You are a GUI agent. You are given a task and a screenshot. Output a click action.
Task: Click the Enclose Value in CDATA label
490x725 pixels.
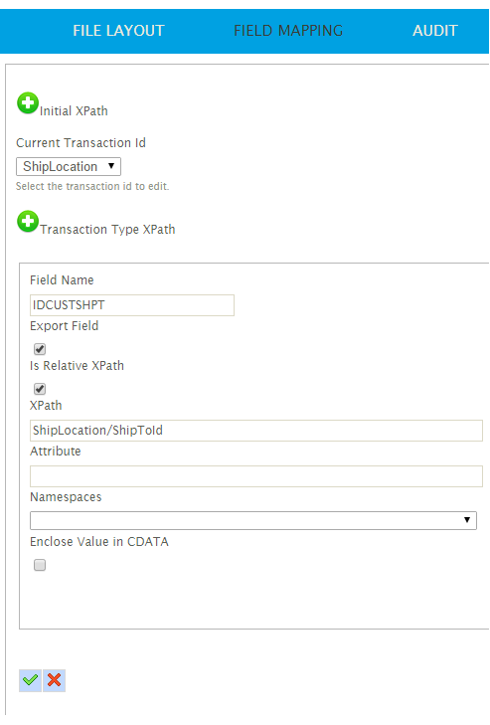99,542
